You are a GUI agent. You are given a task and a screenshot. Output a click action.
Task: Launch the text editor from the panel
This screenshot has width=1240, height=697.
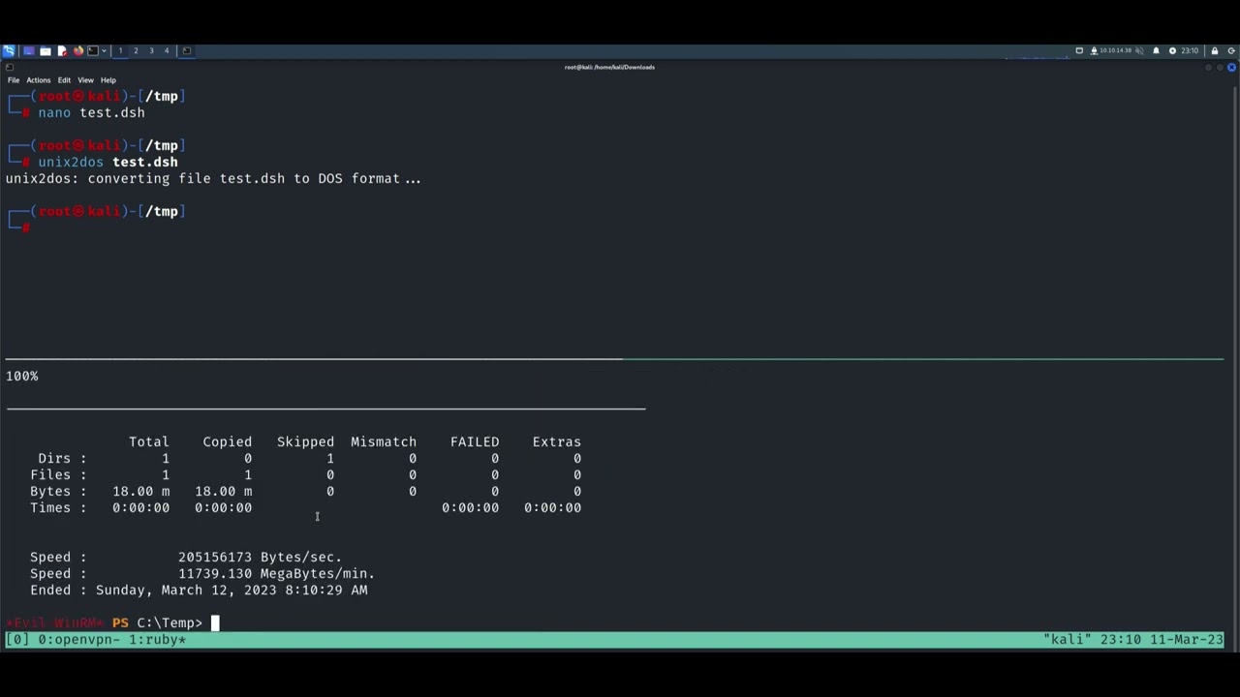coord(62,50)
